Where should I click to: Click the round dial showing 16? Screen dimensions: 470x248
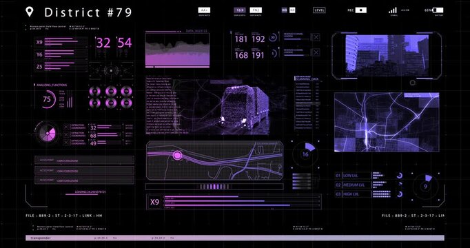(x=305, y=154)
